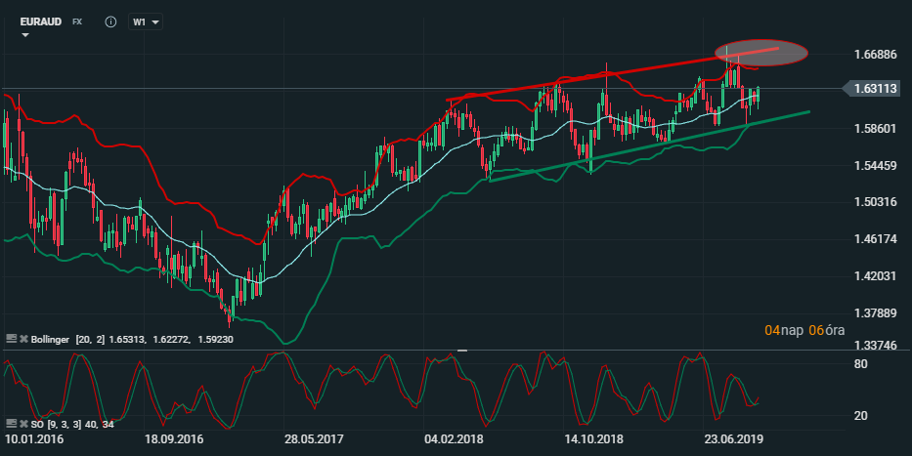Click date axis label 28.05.2017
This screenshot has width=912, height=456.
[x=314, y=439]
